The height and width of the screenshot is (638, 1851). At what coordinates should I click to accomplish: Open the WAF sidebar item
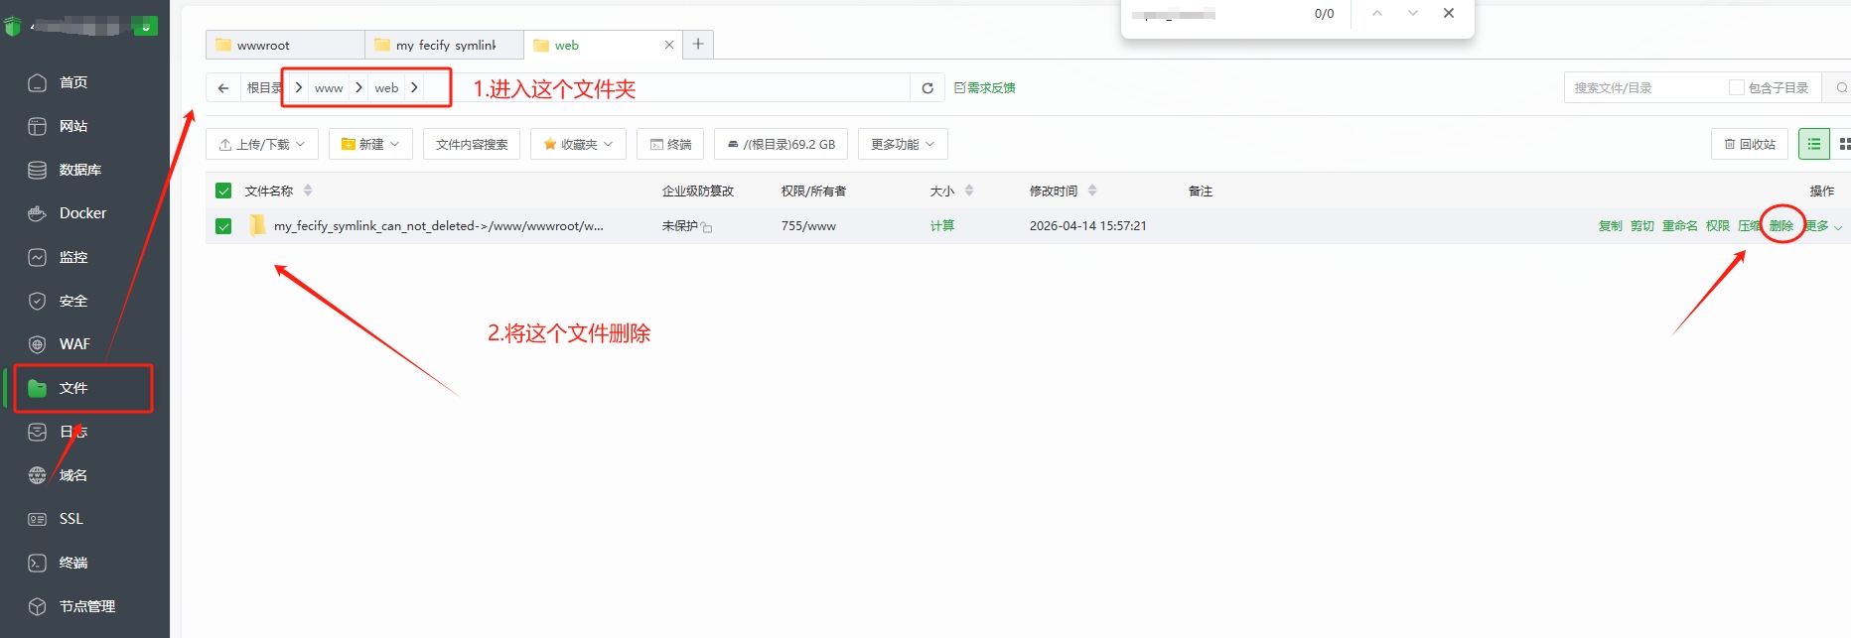(x=74, y=344)
